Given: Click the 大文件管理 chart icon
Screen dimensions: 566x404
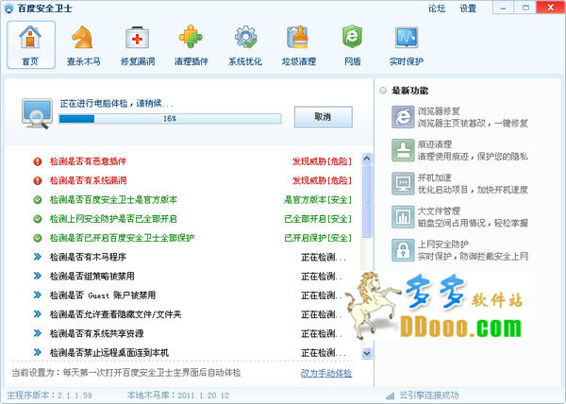Looking at the screenshot, I should [x=403, y=216].
